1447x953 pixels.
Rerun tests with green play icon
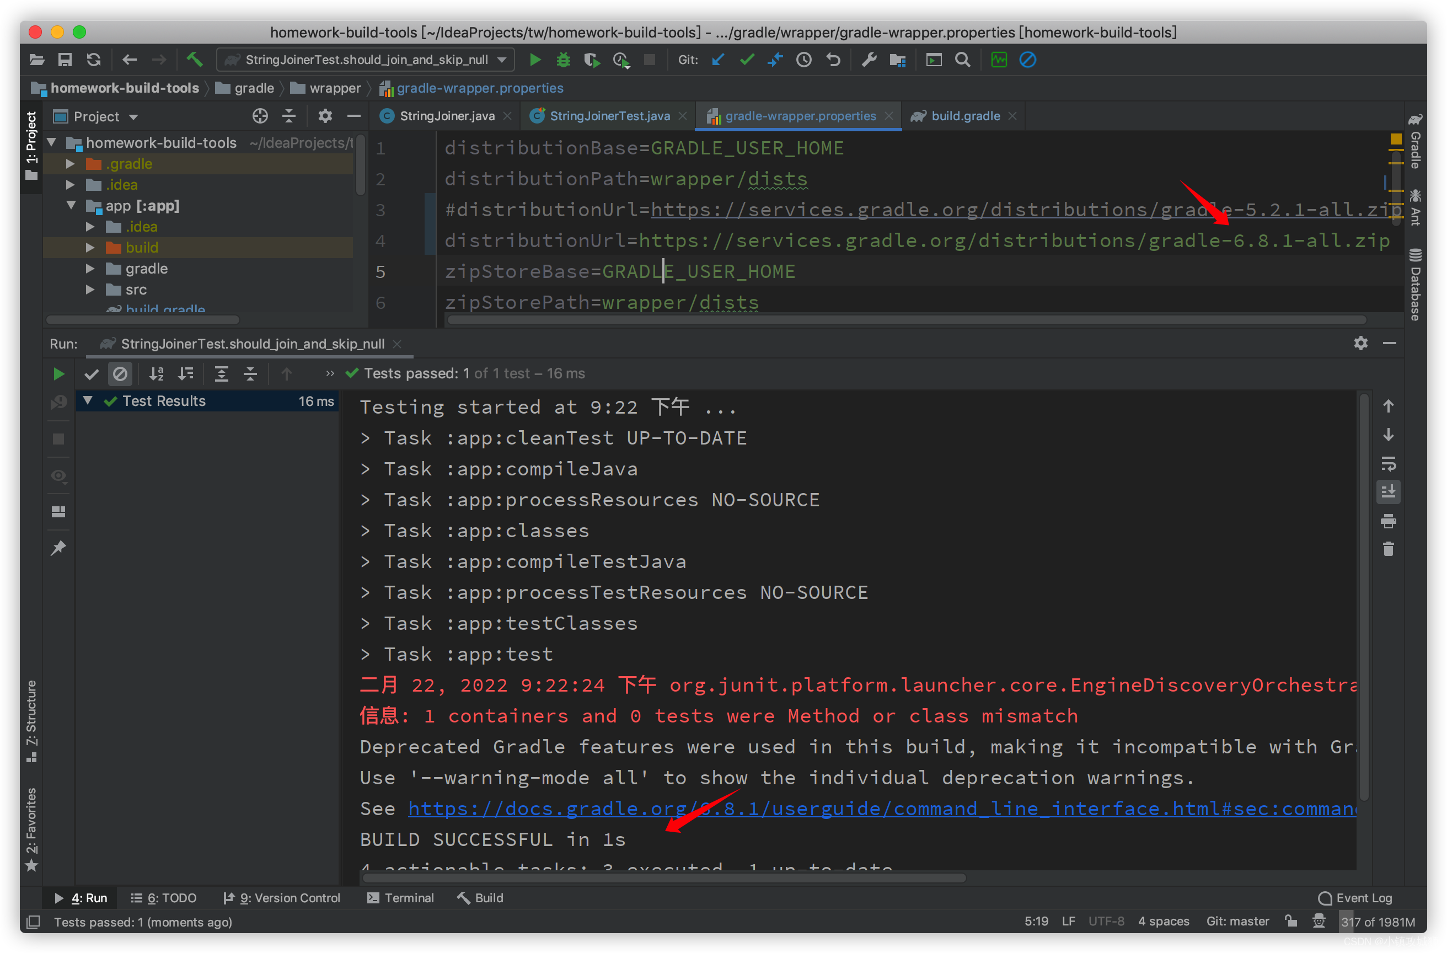tap(58, 373)
